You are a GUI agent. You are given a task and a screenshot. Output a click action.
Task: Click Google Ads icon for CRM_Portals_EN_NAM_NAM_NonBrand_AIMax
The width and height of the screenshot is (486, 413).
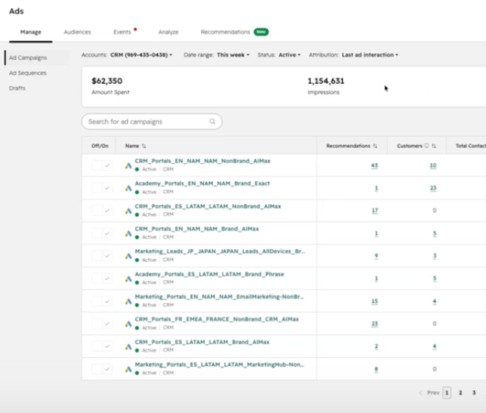click(x=128, y=165)
